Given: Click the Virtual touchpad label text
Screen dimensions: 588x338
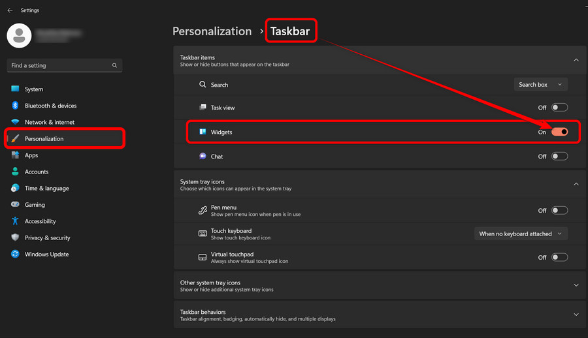Looking at the screenshot, I should [x=232, y=254].
